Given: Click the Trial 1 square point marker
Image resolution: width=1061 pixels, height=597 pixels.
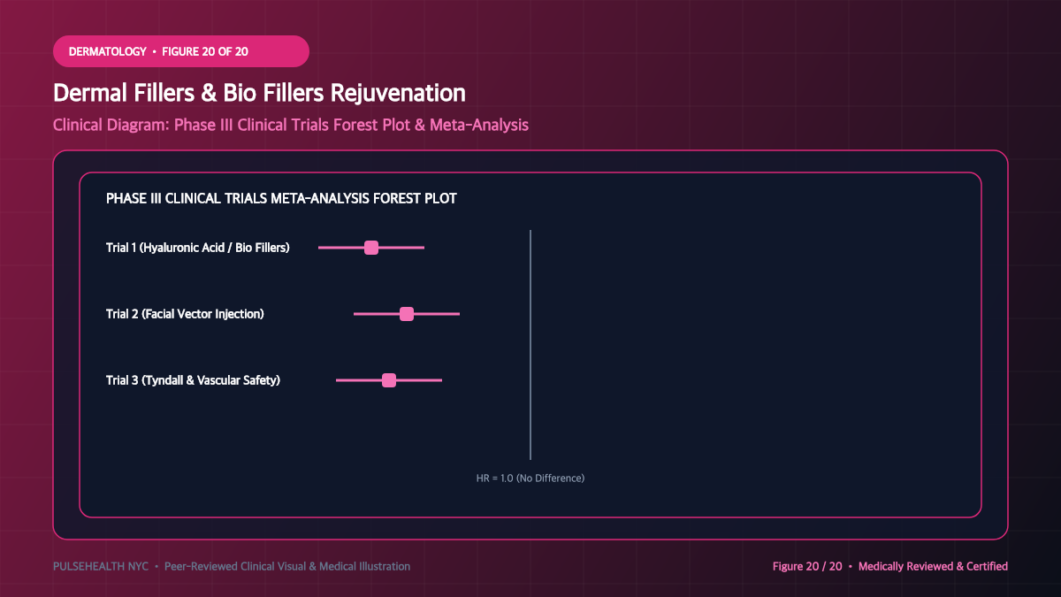Looking at the screenshot, I should click(371, 248).
